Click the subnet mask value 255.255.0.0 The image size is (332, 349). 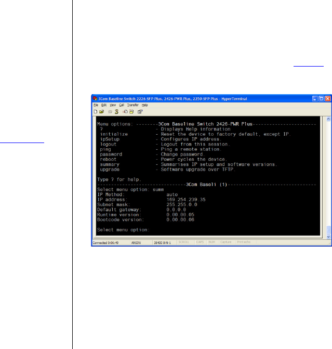pos(182,204)
